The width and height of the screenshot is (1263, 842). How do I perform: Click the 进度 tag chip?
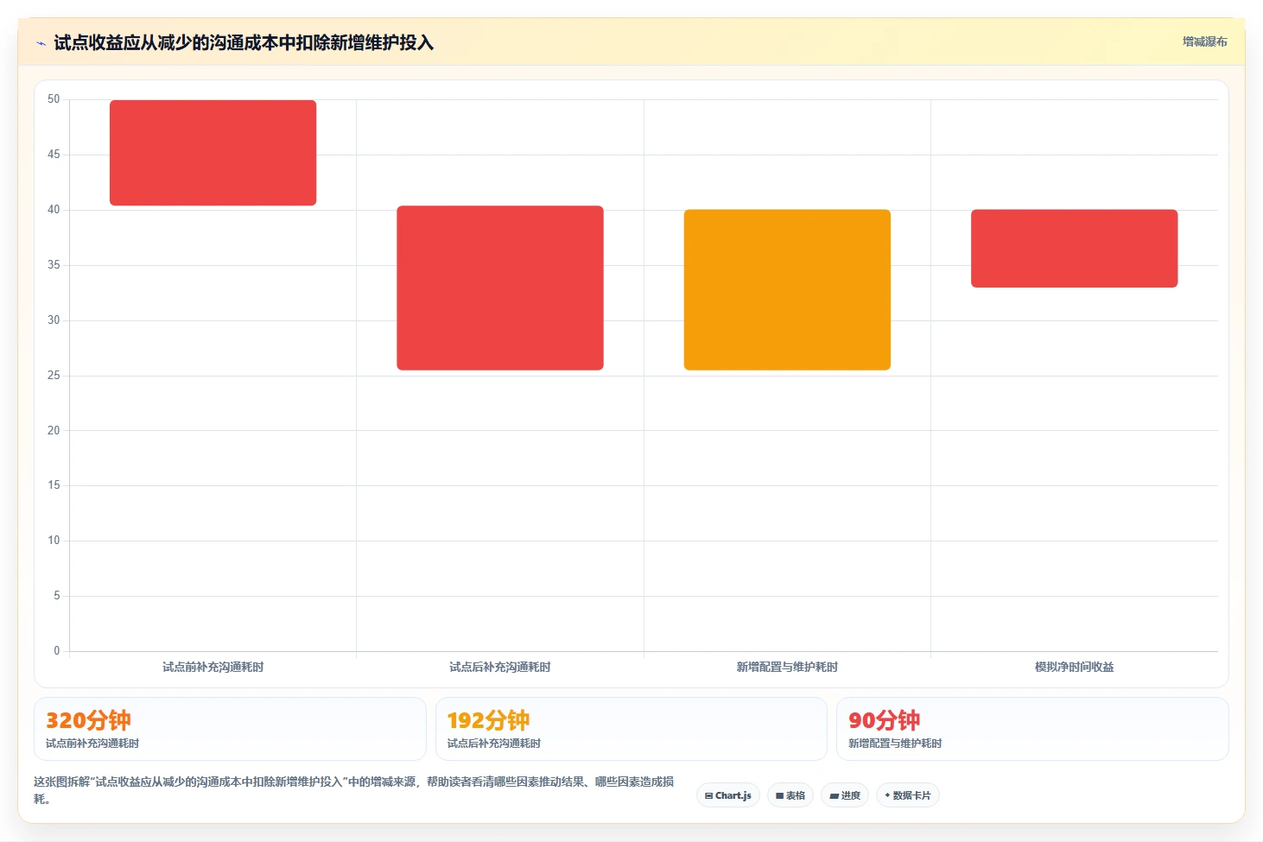coord(845,795)
